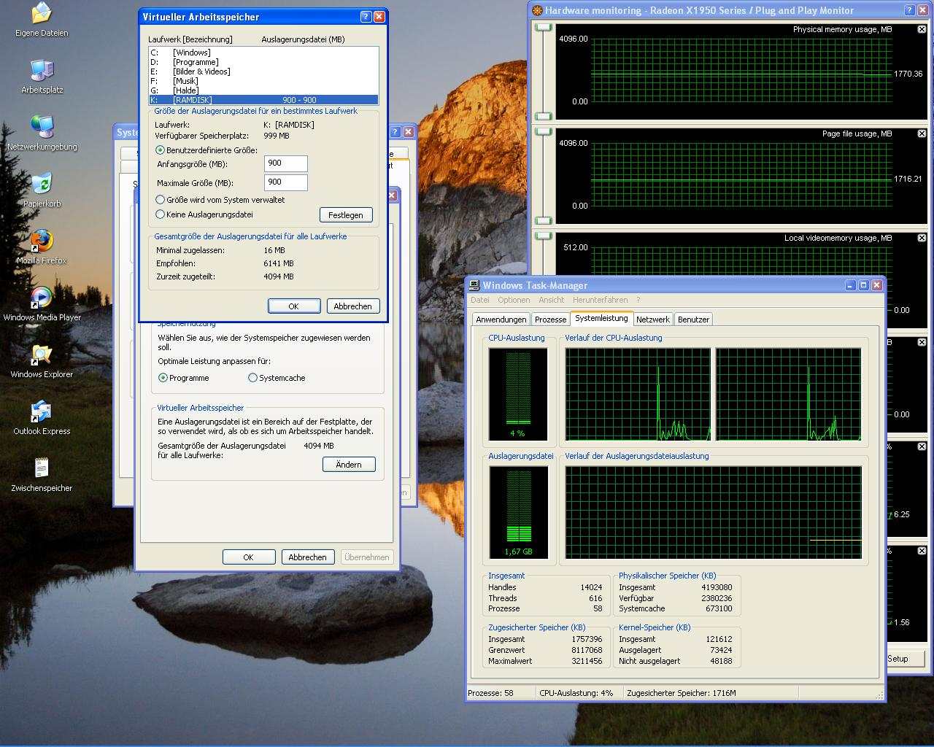Click the Task-Manager resize grip corner
Screen dimensions: 934x747
[879, 694]
